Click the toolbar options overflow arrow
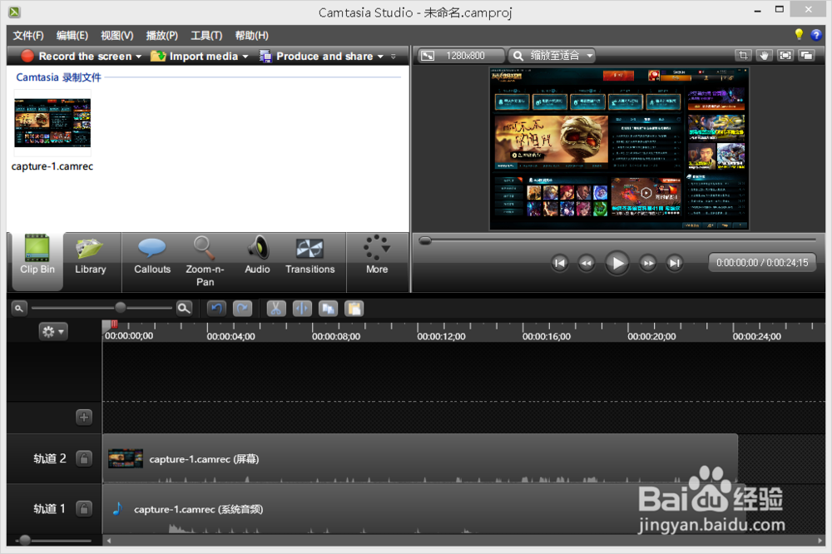The image size is (832, 554). click(x=394, y=57)
